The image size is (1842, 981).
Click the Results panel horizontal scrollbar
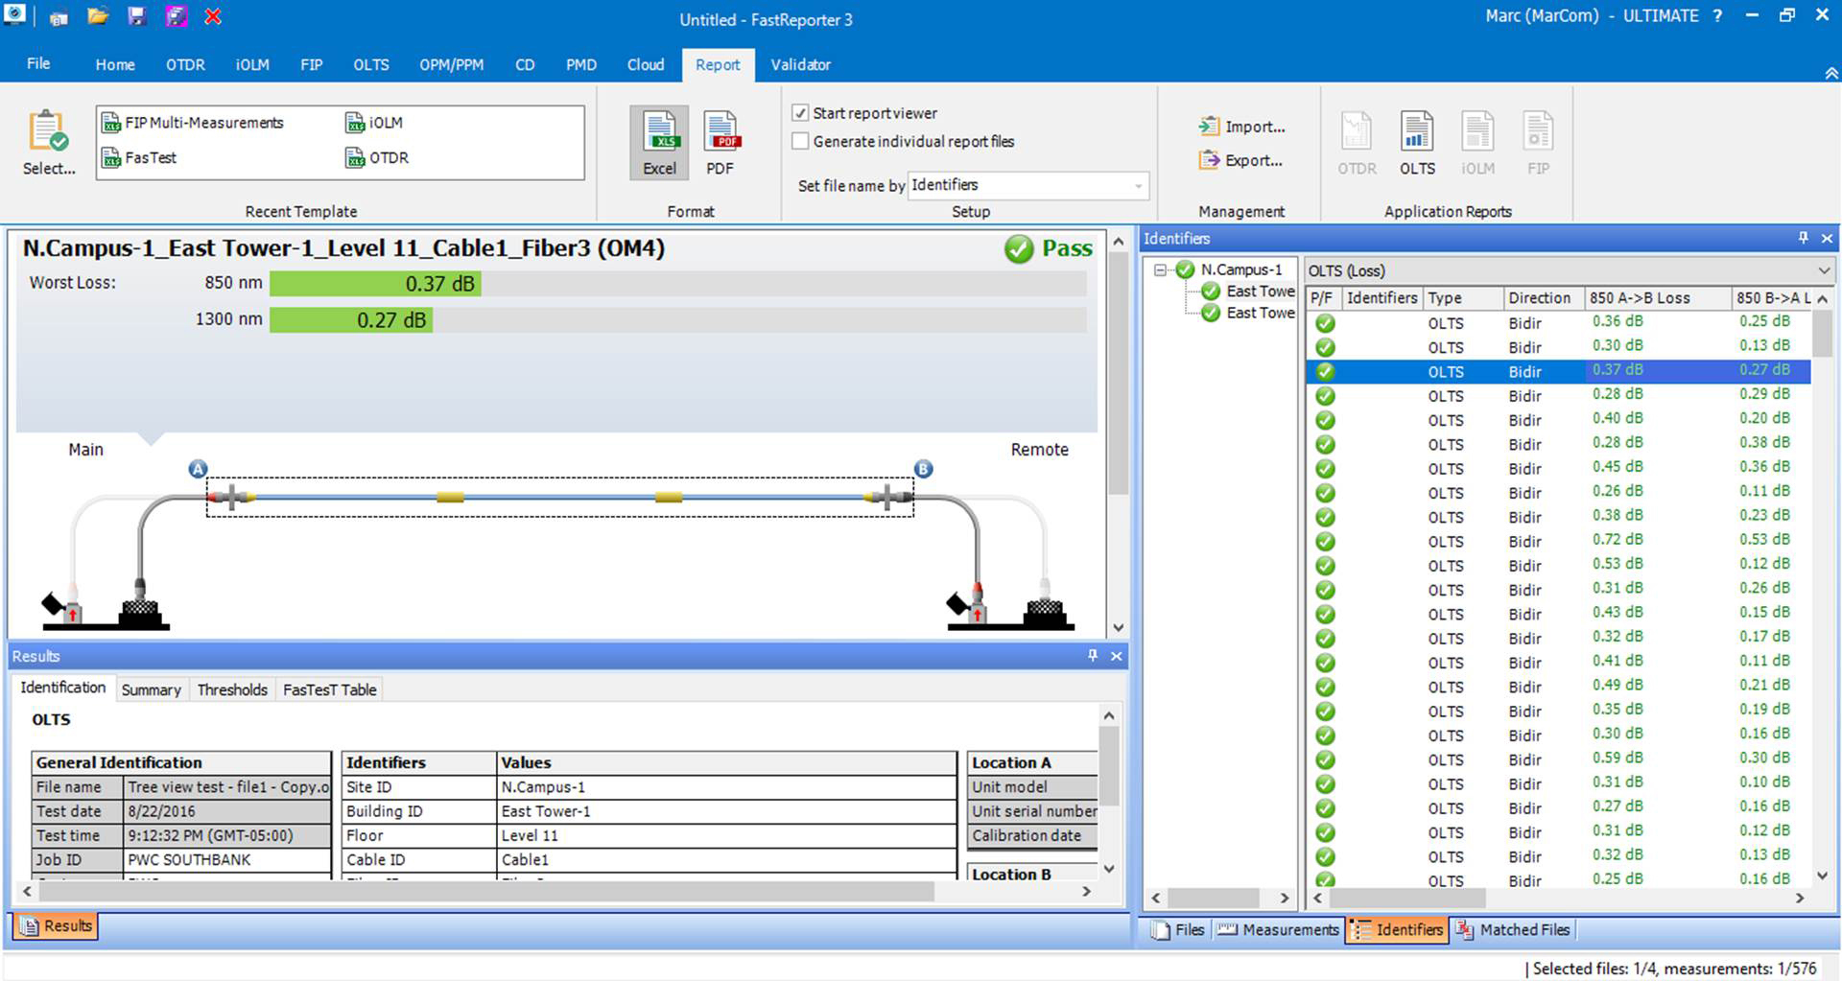(480, 892)
